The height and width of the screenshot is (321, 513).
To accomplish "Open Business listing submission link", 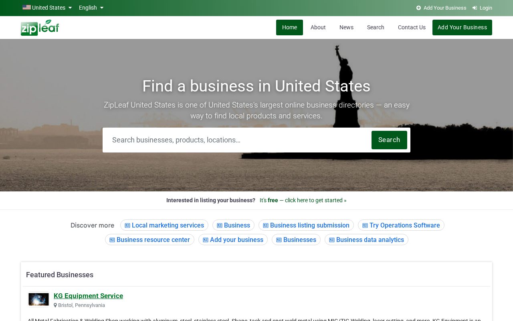I will pyautogui.click(x=306, y=225).
